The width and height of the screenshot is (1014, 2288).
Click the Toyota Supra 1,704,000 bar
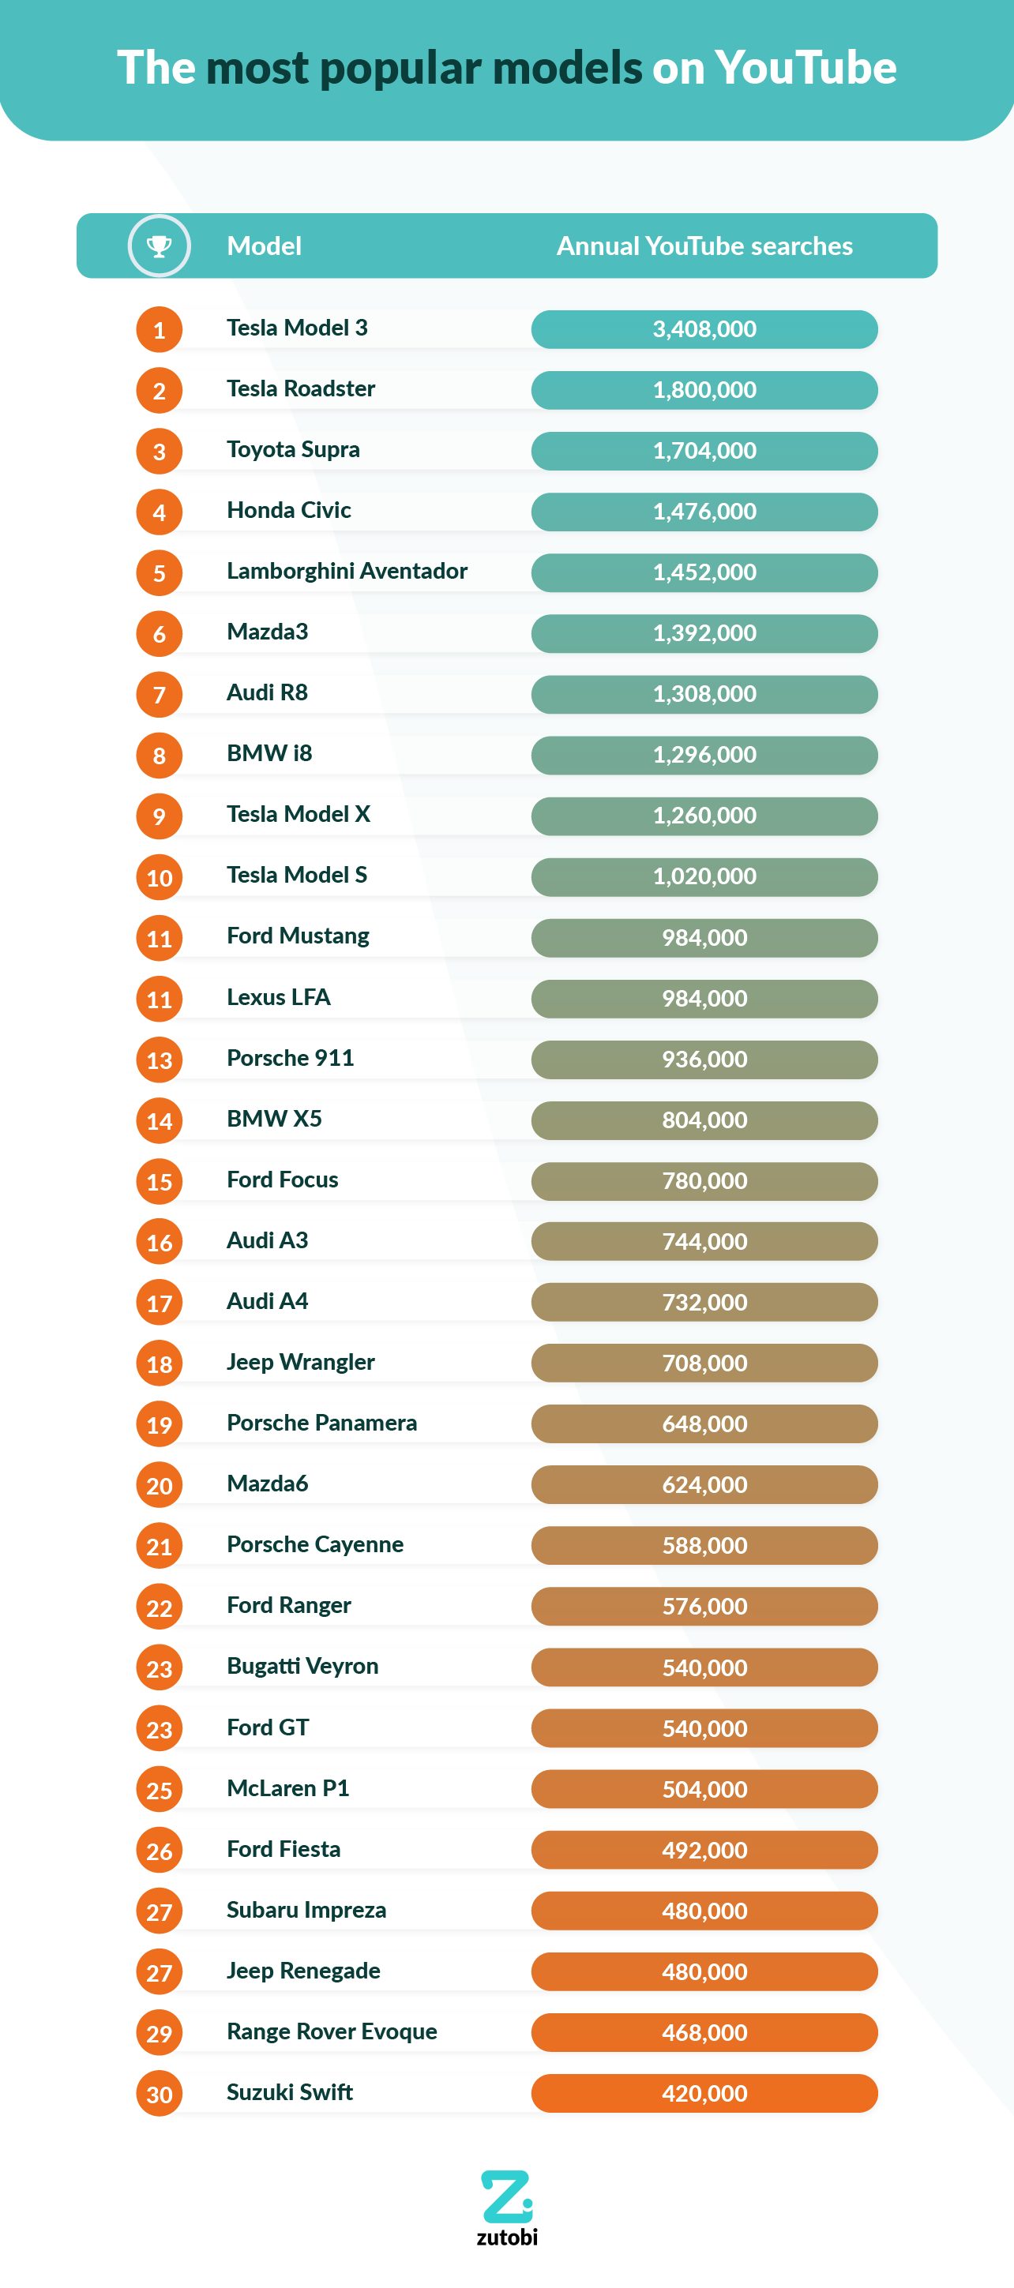click(x=704, y=452)
